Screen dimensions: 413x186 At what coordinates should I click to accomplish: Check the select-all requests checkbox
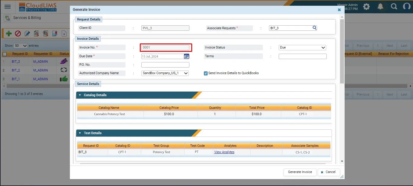coord(5,54)
